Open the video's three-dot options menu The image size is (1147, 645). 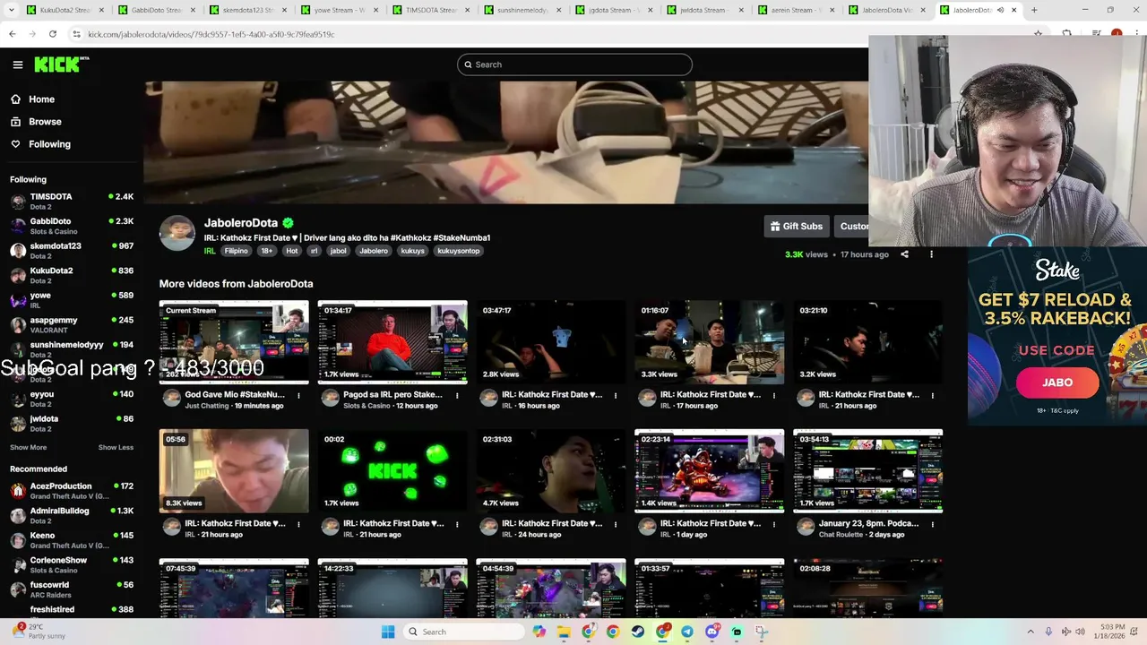[931, 254]
